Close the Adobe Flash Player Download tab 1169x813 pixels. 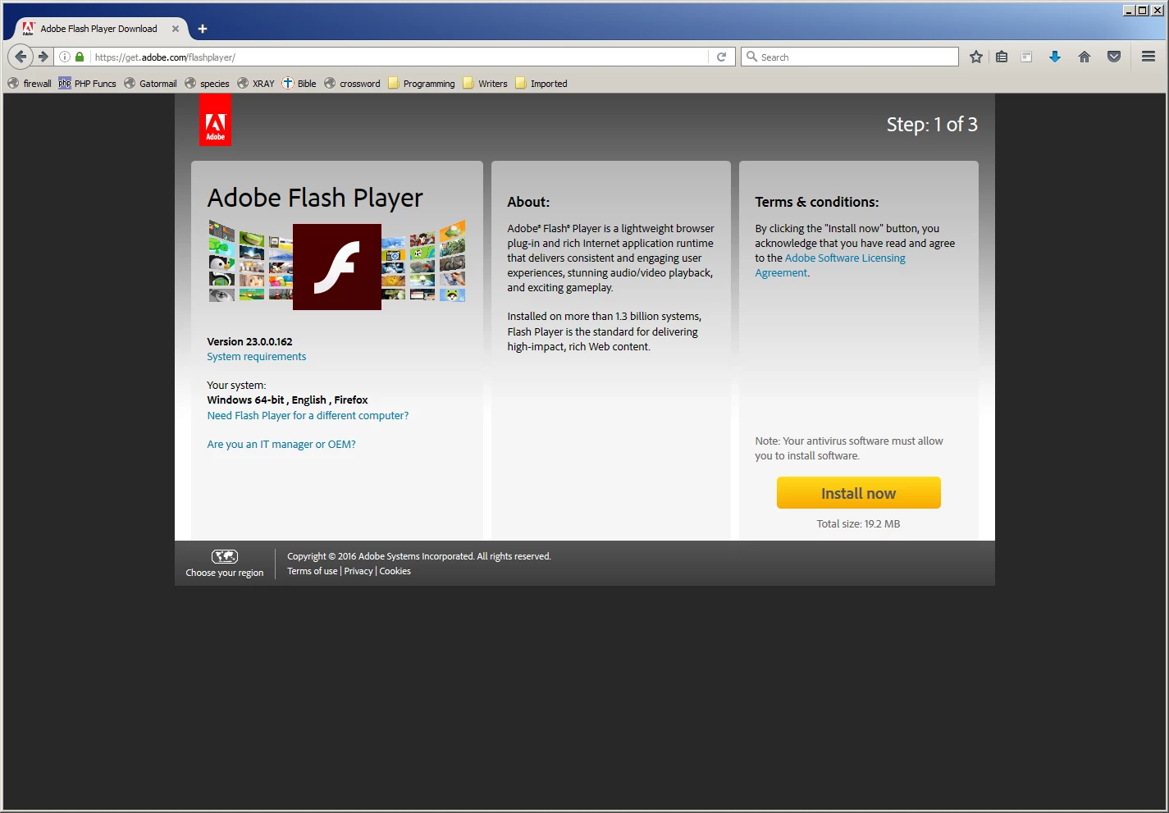(176, 29)
